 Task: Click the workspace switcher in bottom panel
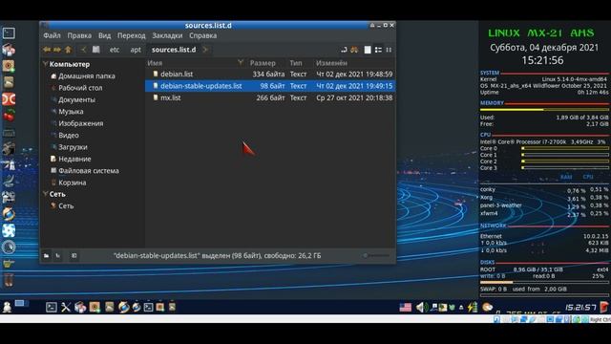coord(22,303)
